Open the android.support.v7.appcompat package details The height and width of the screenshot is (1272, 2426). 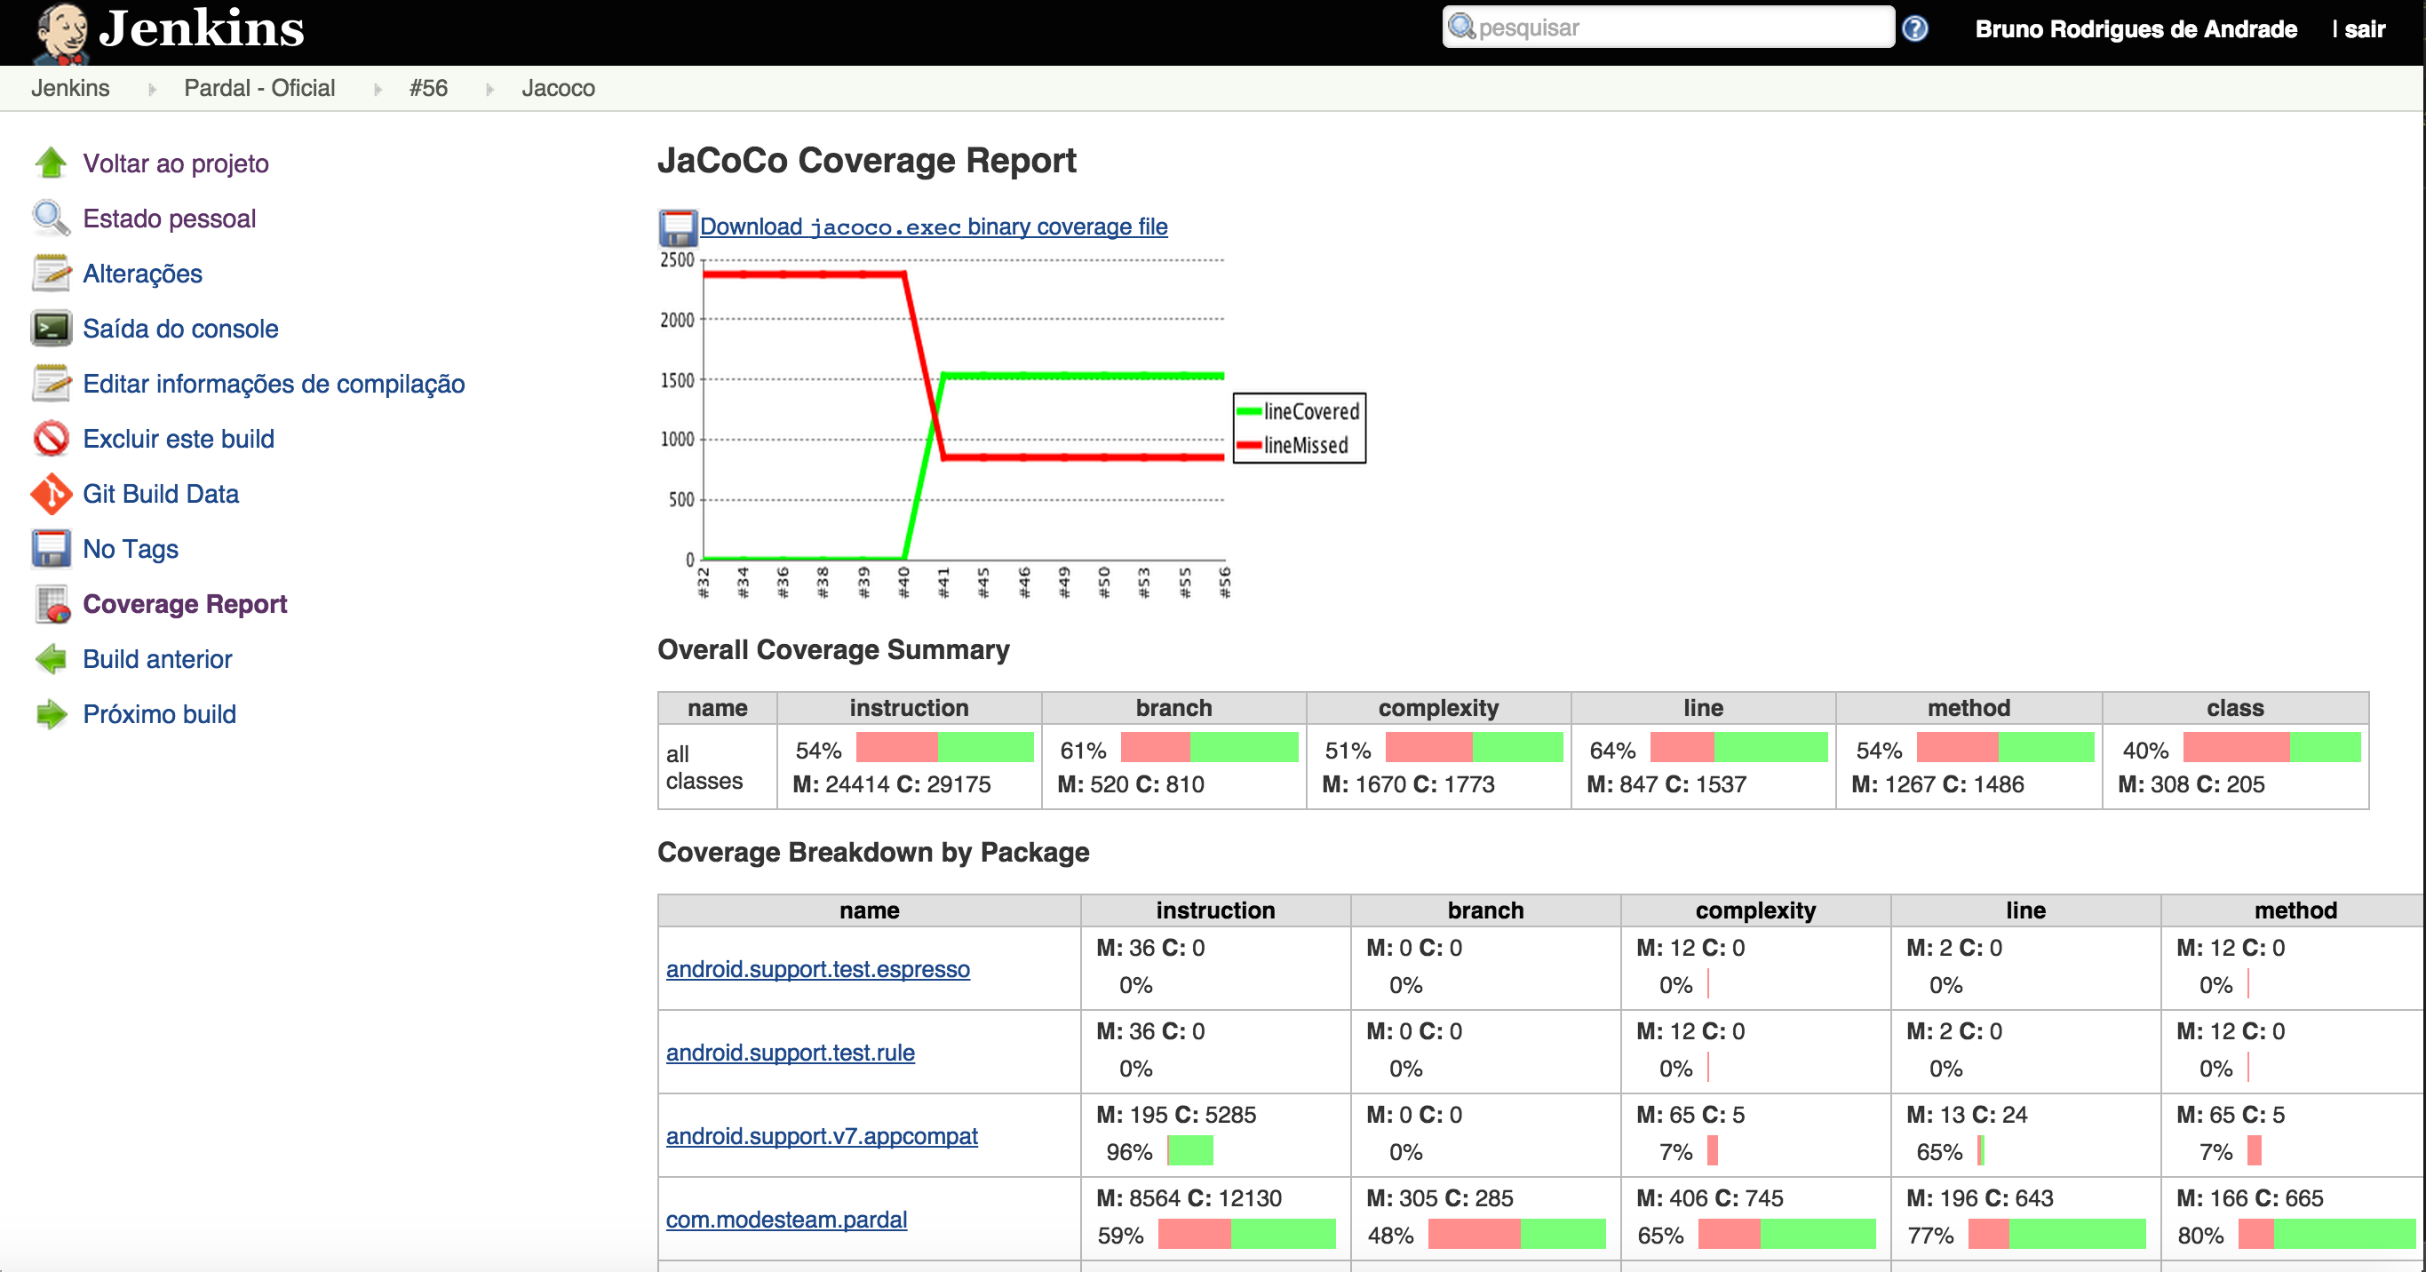click(821, 1135)
